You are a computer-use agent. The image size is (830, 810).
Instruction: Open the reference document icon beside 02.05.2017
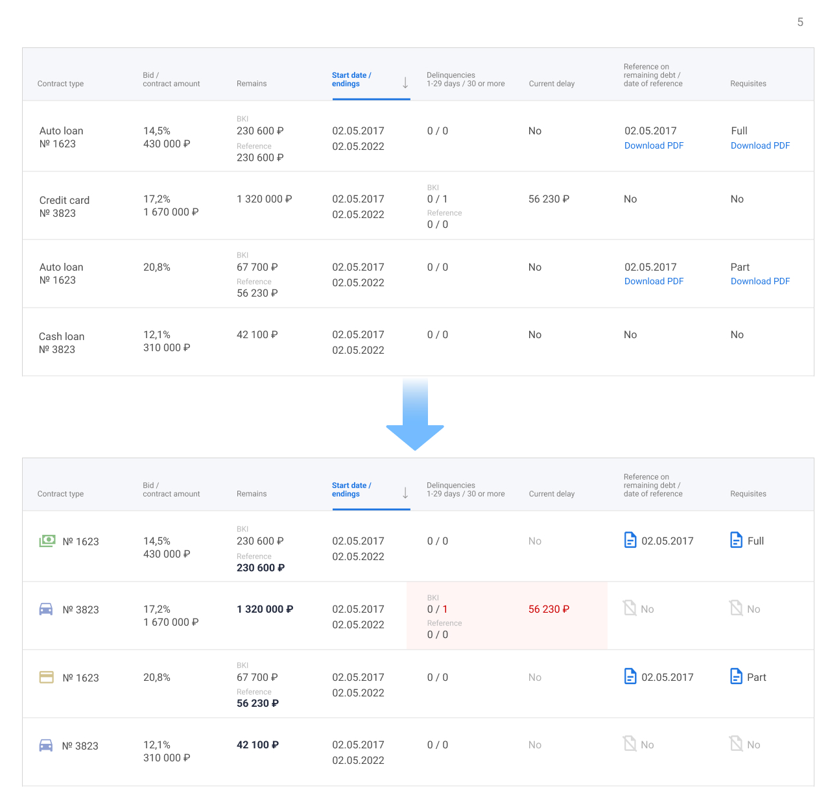coord(631,540)
